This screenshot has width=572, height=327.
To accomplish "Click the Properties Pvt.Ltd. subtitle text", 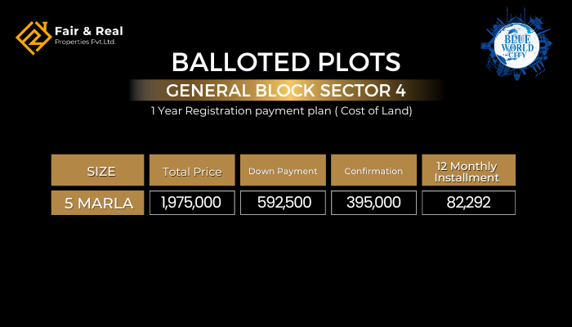I will [85, 42].
